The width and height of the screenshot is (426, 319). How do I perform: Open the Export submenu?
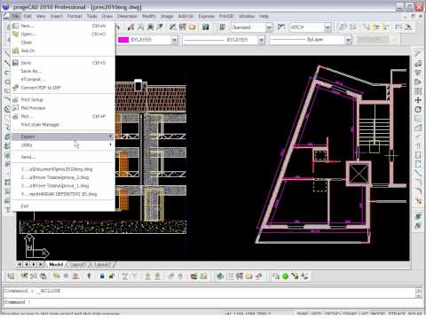[x=63, y=136]
